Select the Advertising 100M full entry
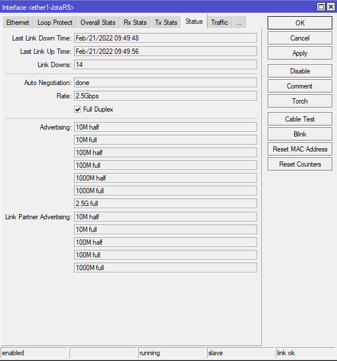This screenshot has width=337, height=361. (165, 165)
